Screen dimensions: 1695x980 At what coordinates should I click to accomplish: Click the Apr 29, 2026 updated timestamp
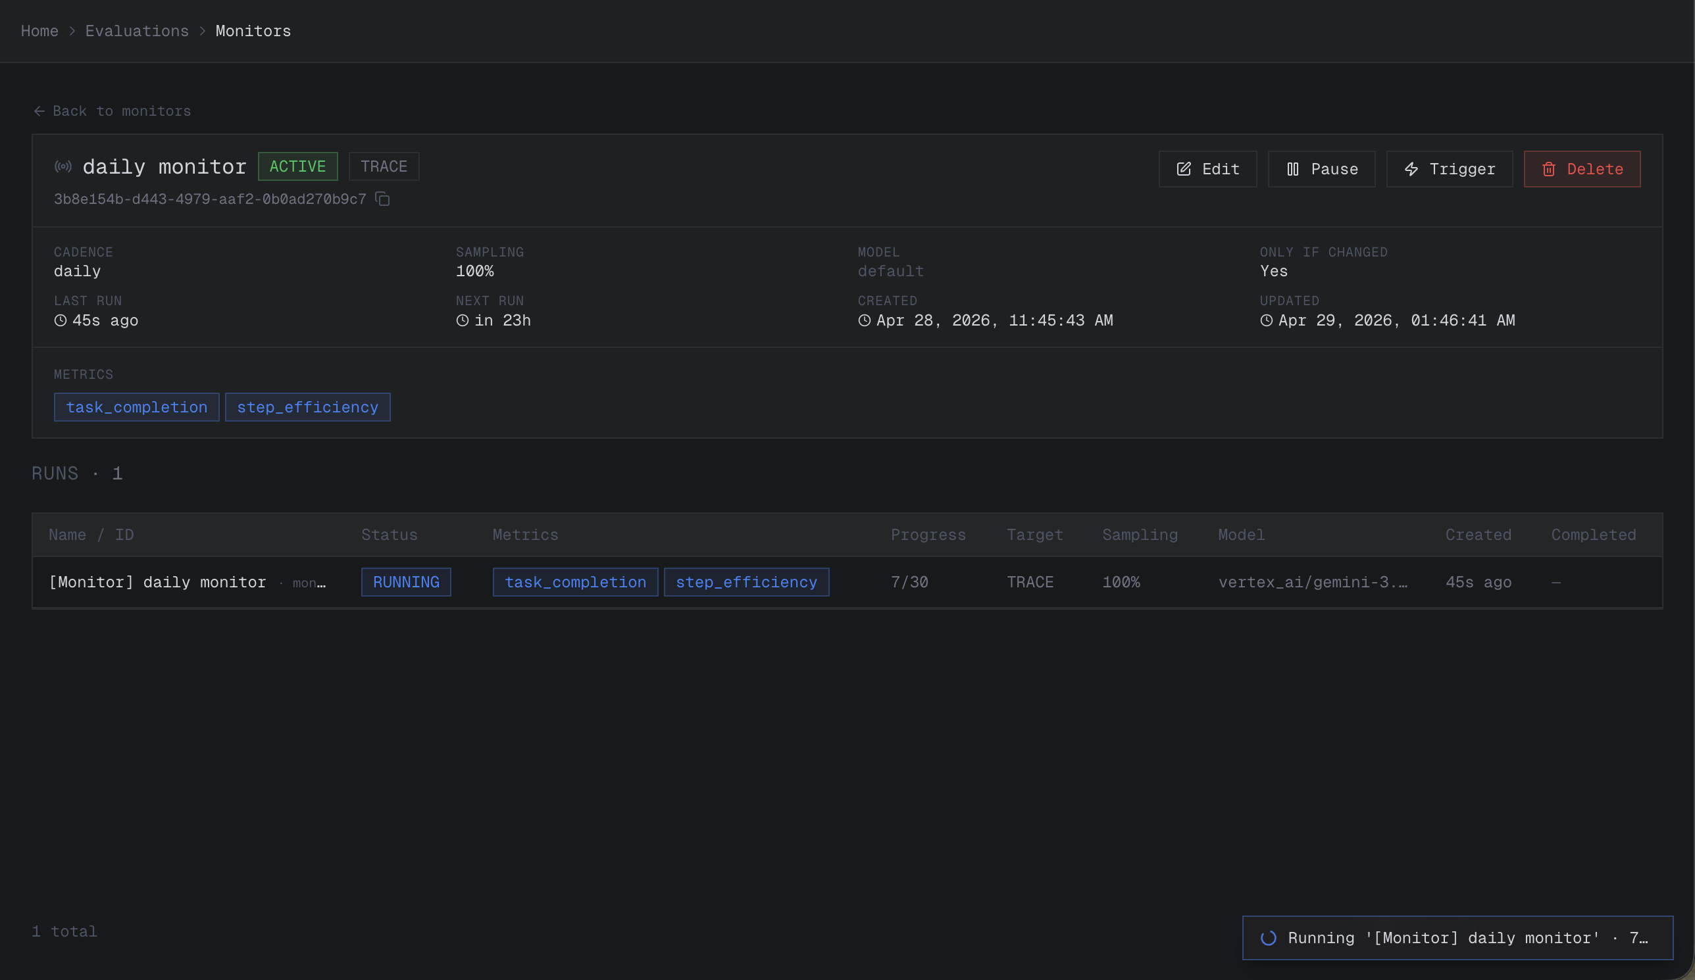[1397, 320]
